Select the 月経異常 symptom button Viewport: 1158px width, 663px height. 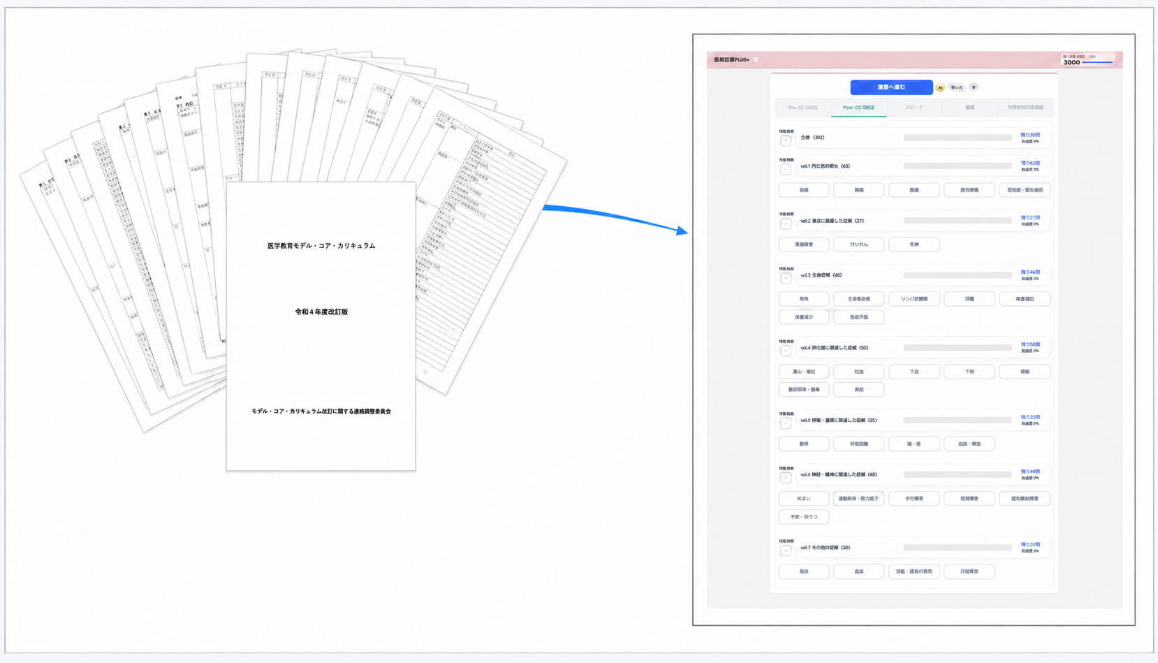coord(969,571)
